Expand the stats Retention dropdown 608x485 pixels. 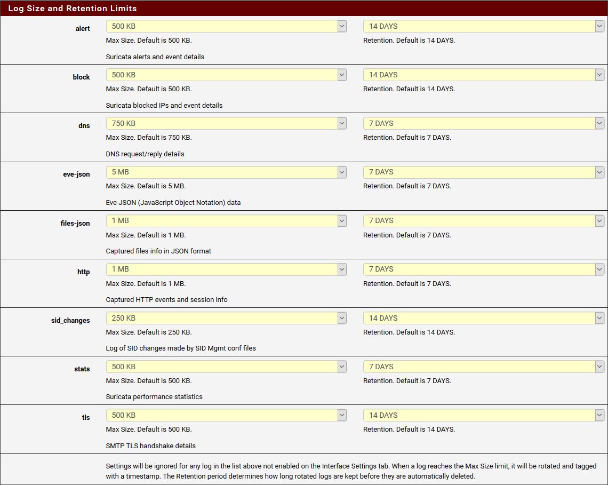coord(483,367)
